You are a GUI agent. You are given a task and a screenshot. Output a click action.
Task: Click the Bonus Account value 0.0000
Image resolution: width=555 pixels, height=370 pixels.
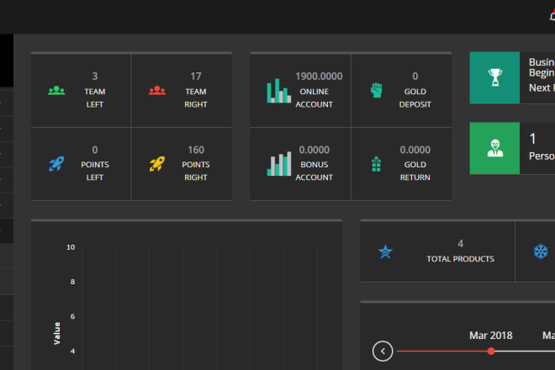pyautogui.click(x=314, y=150)
